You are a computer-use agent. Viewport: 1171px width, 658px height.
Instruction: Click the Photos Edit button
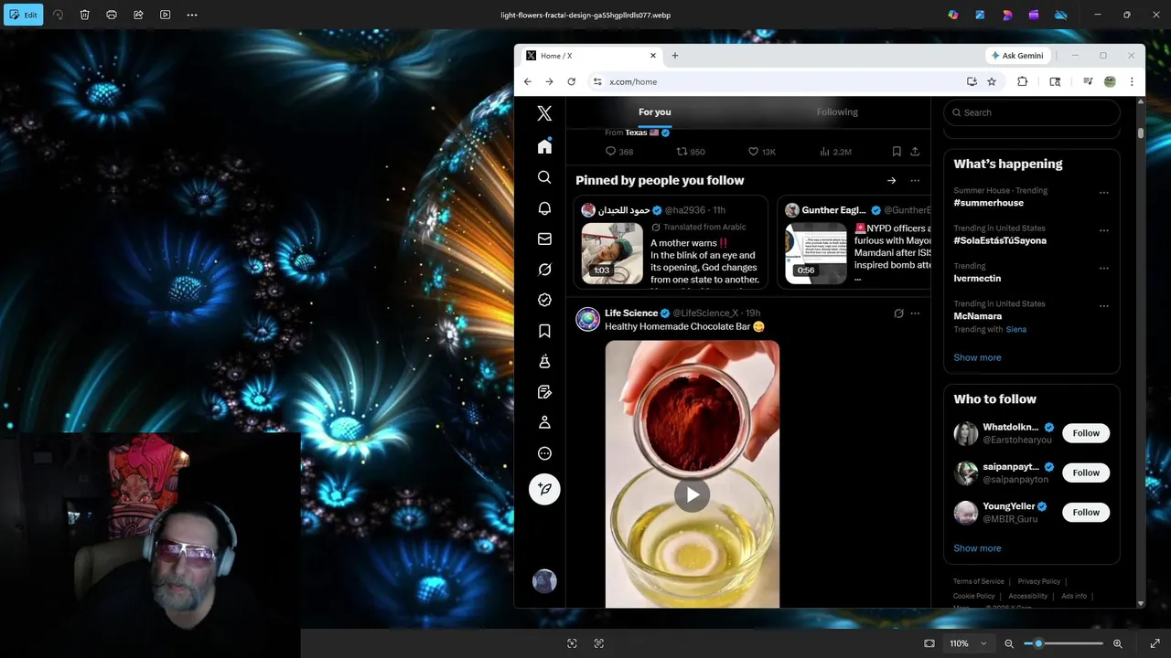pyautogui.click(x=24, y=15)
